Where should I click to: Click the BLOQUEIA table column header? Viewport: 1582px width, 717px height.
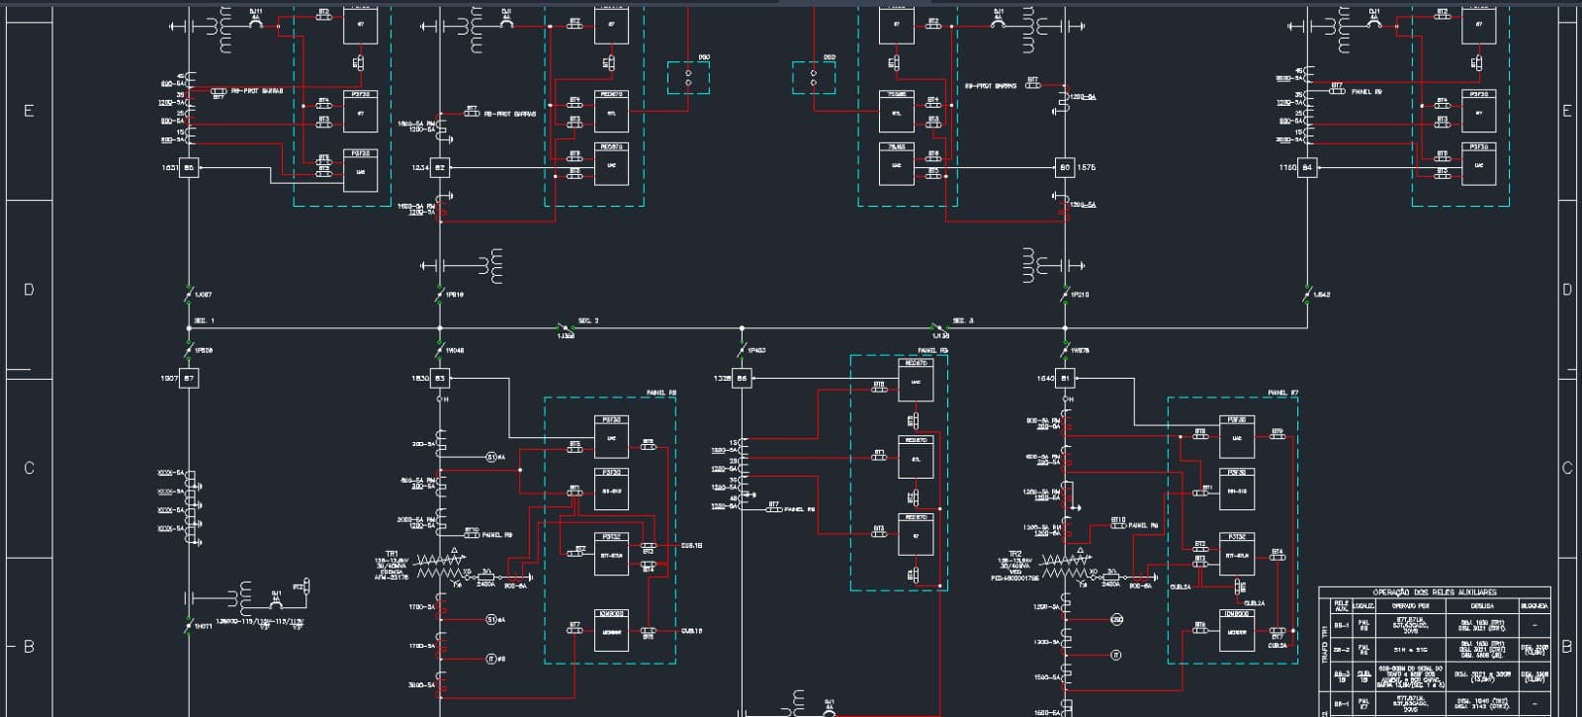[x=1535, y=605]
